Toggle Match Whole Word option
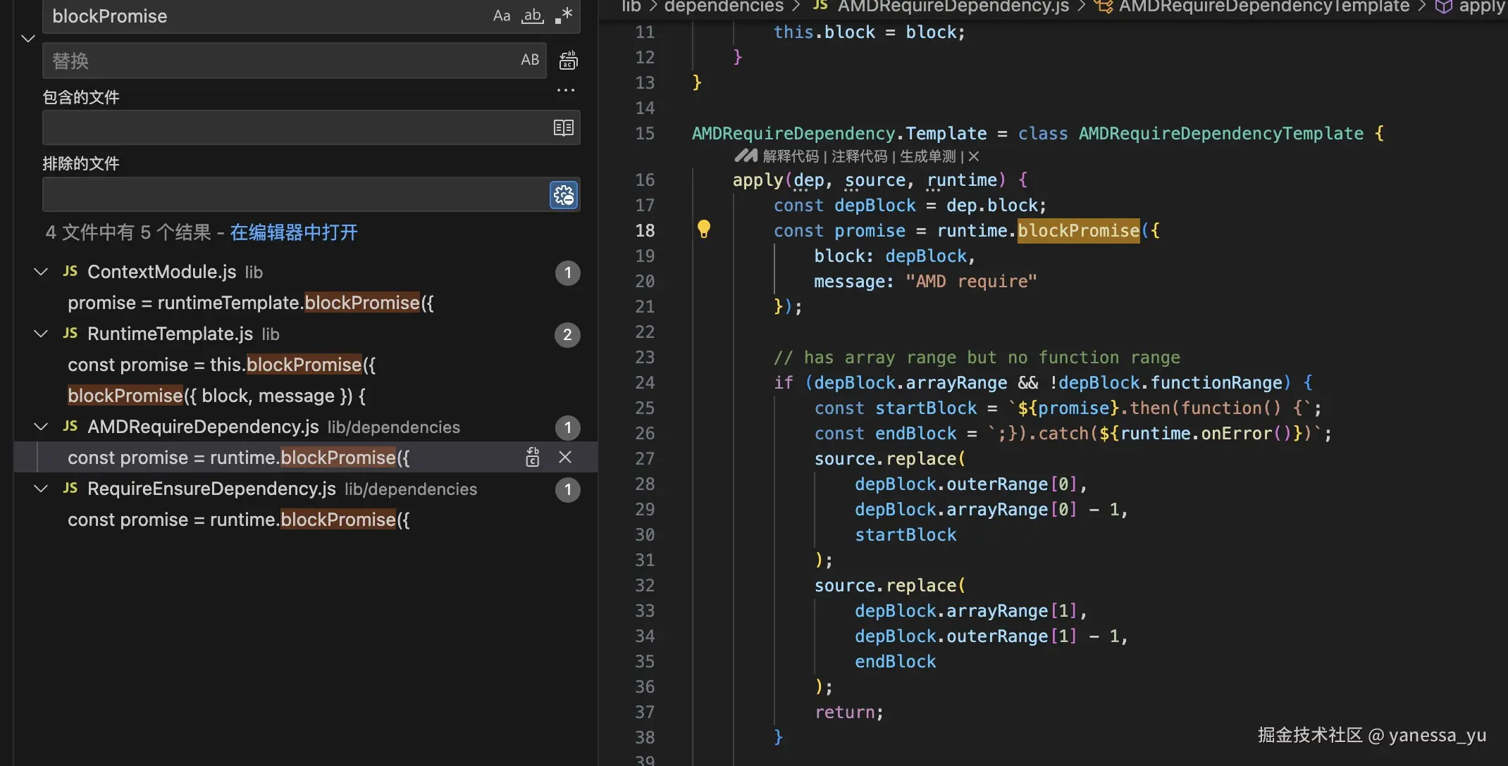Viewport: 1508px width, 766px height. pyautogui.click(x=532, y=15)
